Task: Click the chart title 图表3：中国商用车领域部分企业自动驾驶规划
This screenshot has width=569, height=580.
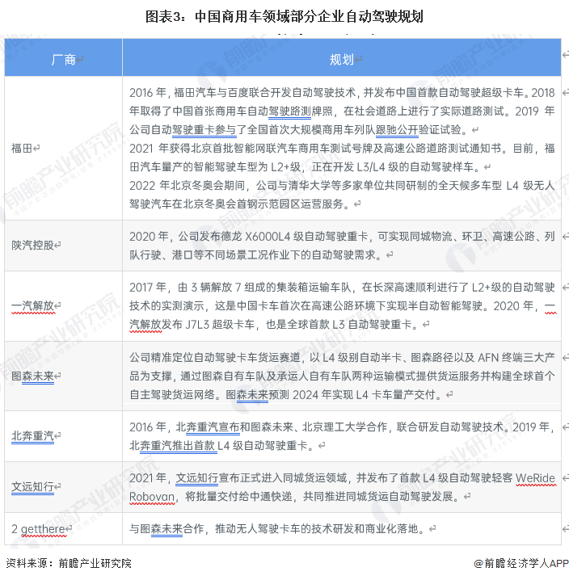Action: coord(284,17)
